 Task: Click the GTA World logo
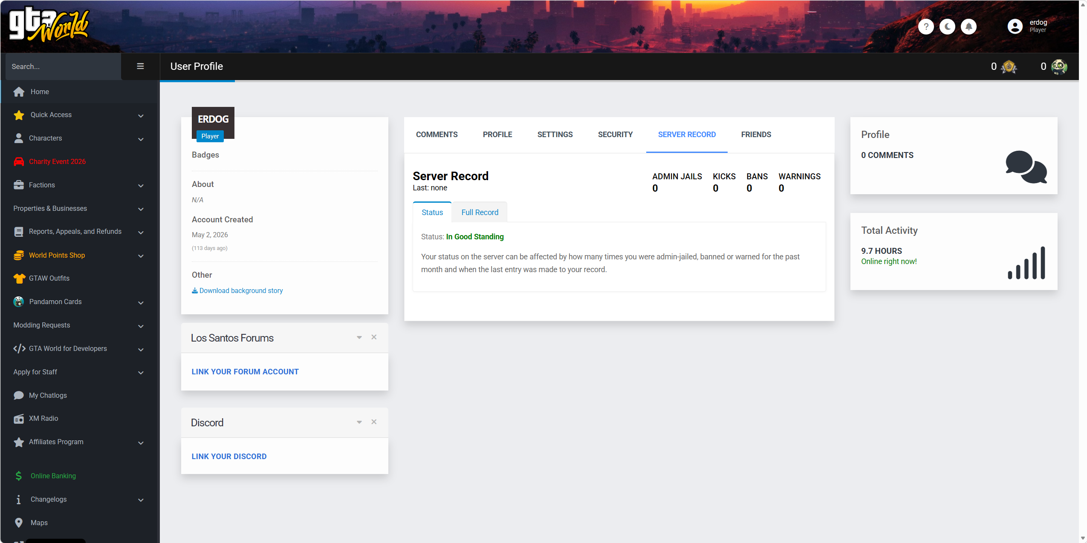tap(49, 25)
